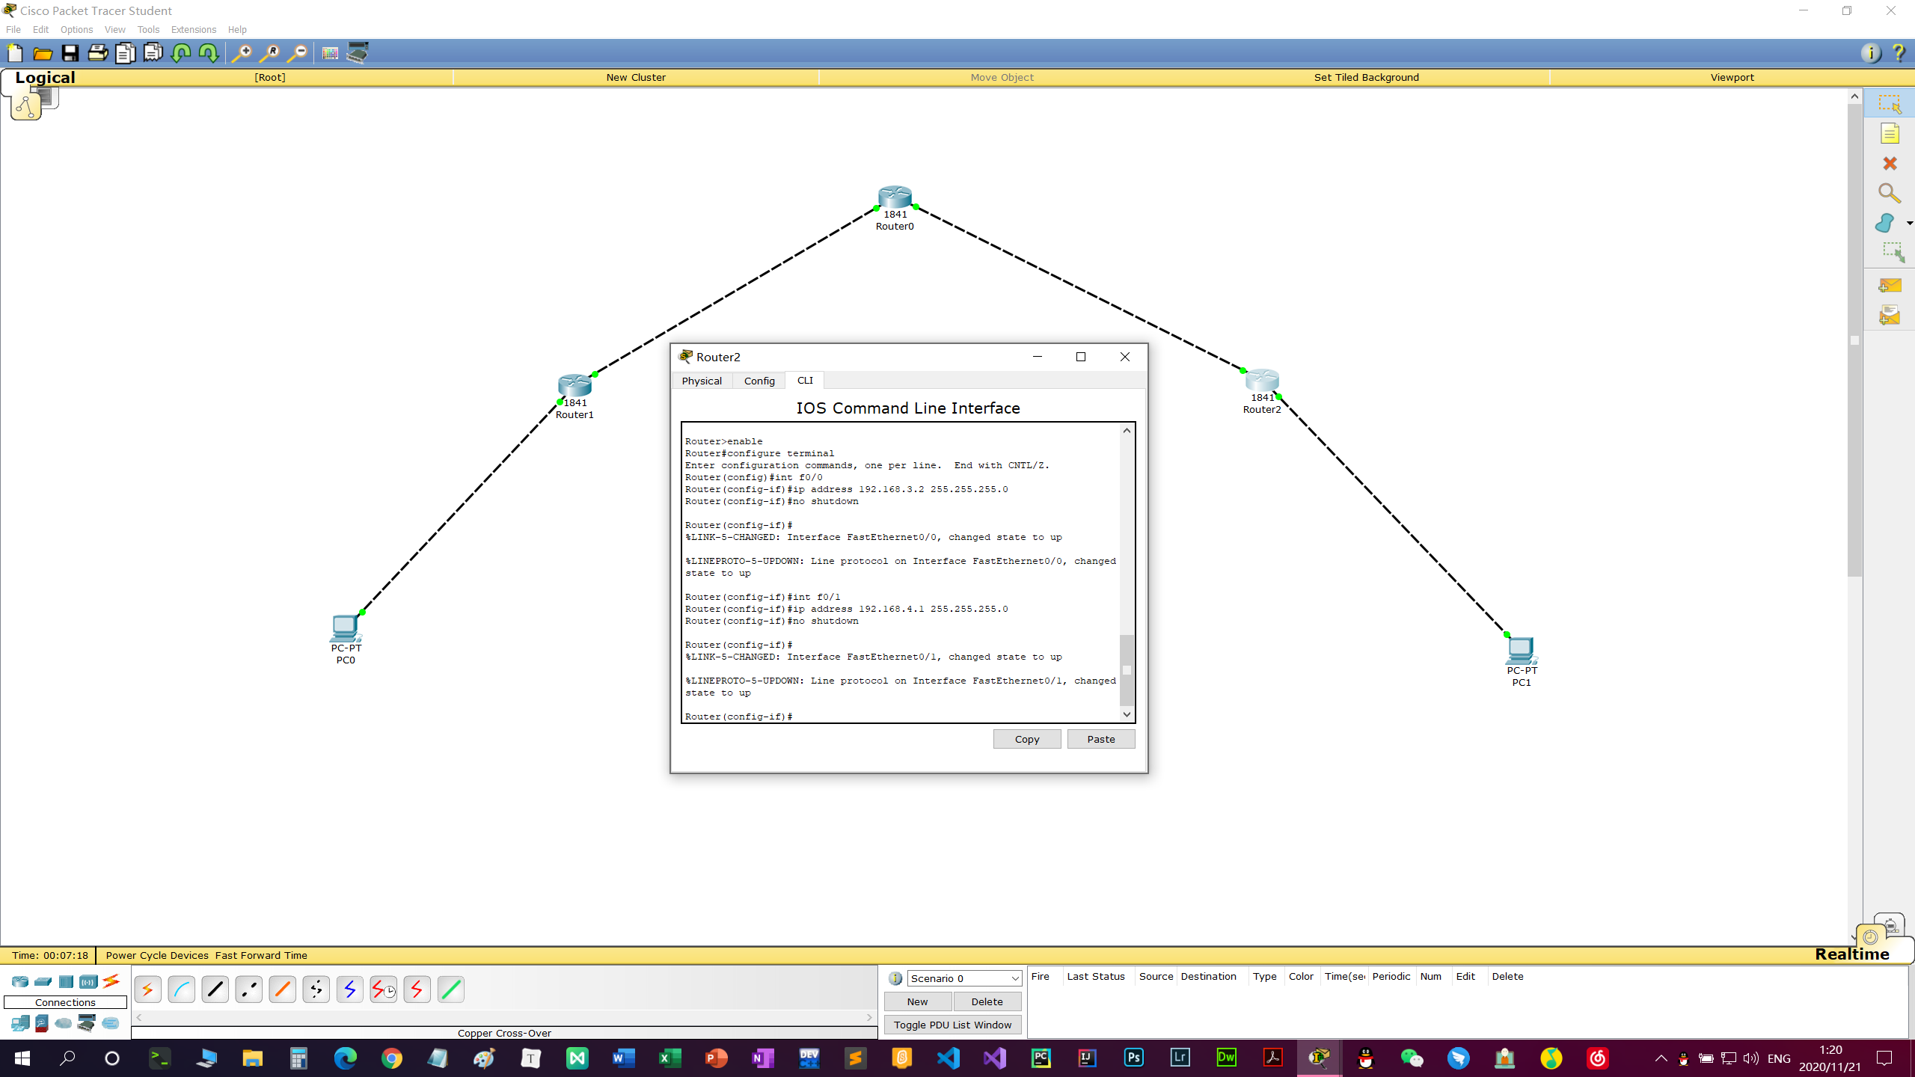This screenshot has width=1915, height=1077.
Task: Zoom in on the workspace
Action: click(242, 53)
